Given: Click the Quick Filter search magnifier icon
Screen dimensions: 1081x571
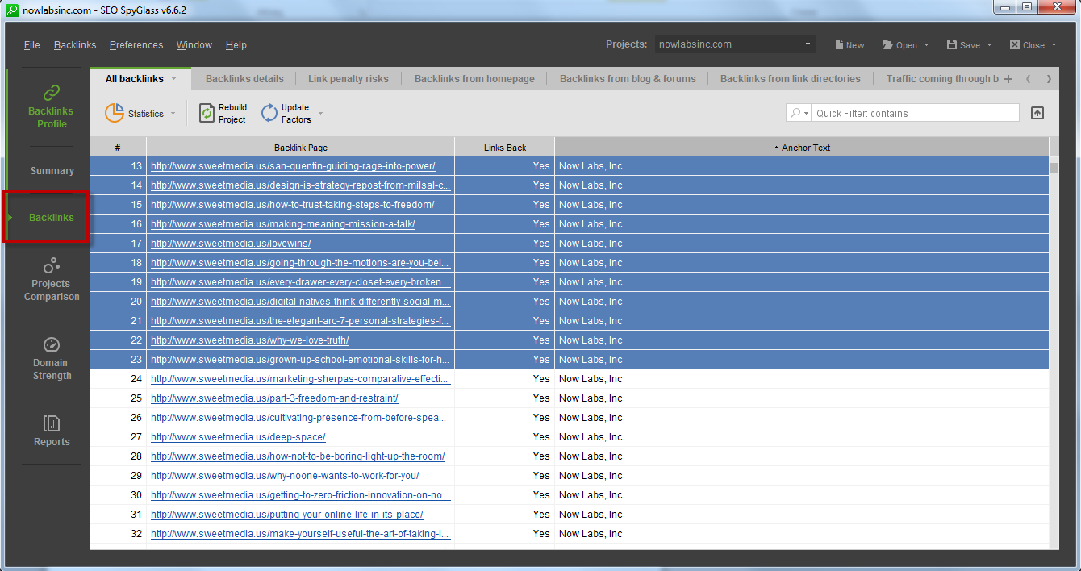Looking at the screenshot, I should 798,113.
